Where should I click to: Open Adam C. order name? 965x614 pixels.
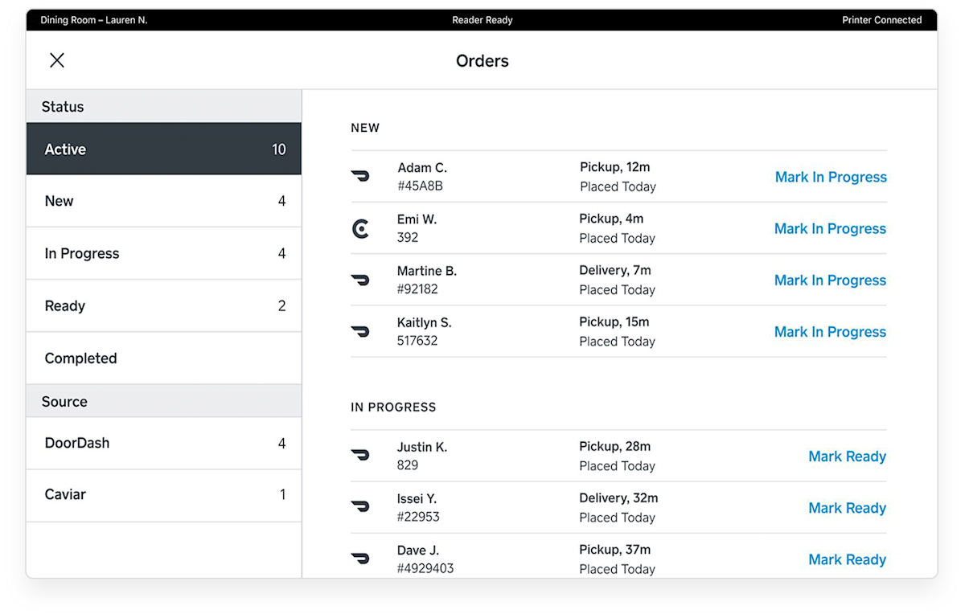(x=422, y=167)
